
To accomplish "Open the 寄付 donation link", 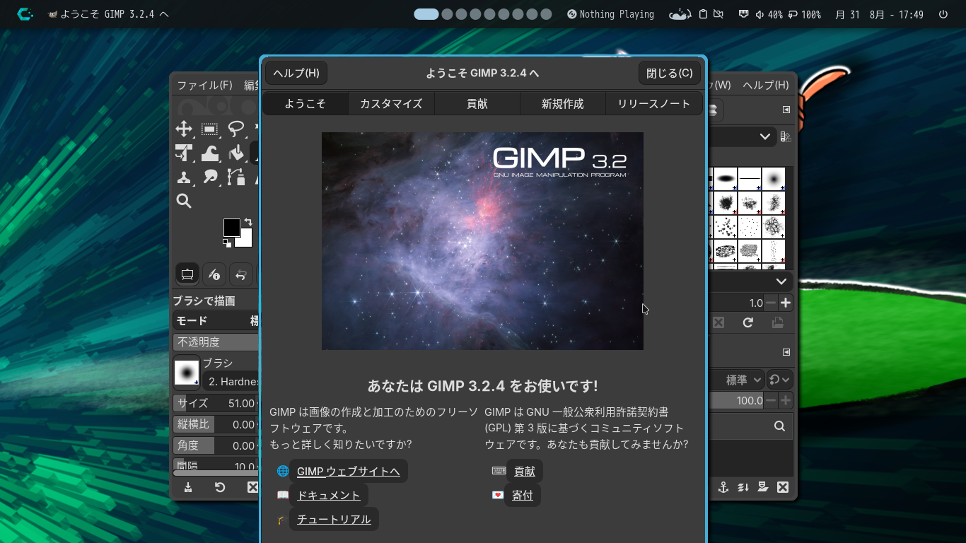I will (523, 496).
